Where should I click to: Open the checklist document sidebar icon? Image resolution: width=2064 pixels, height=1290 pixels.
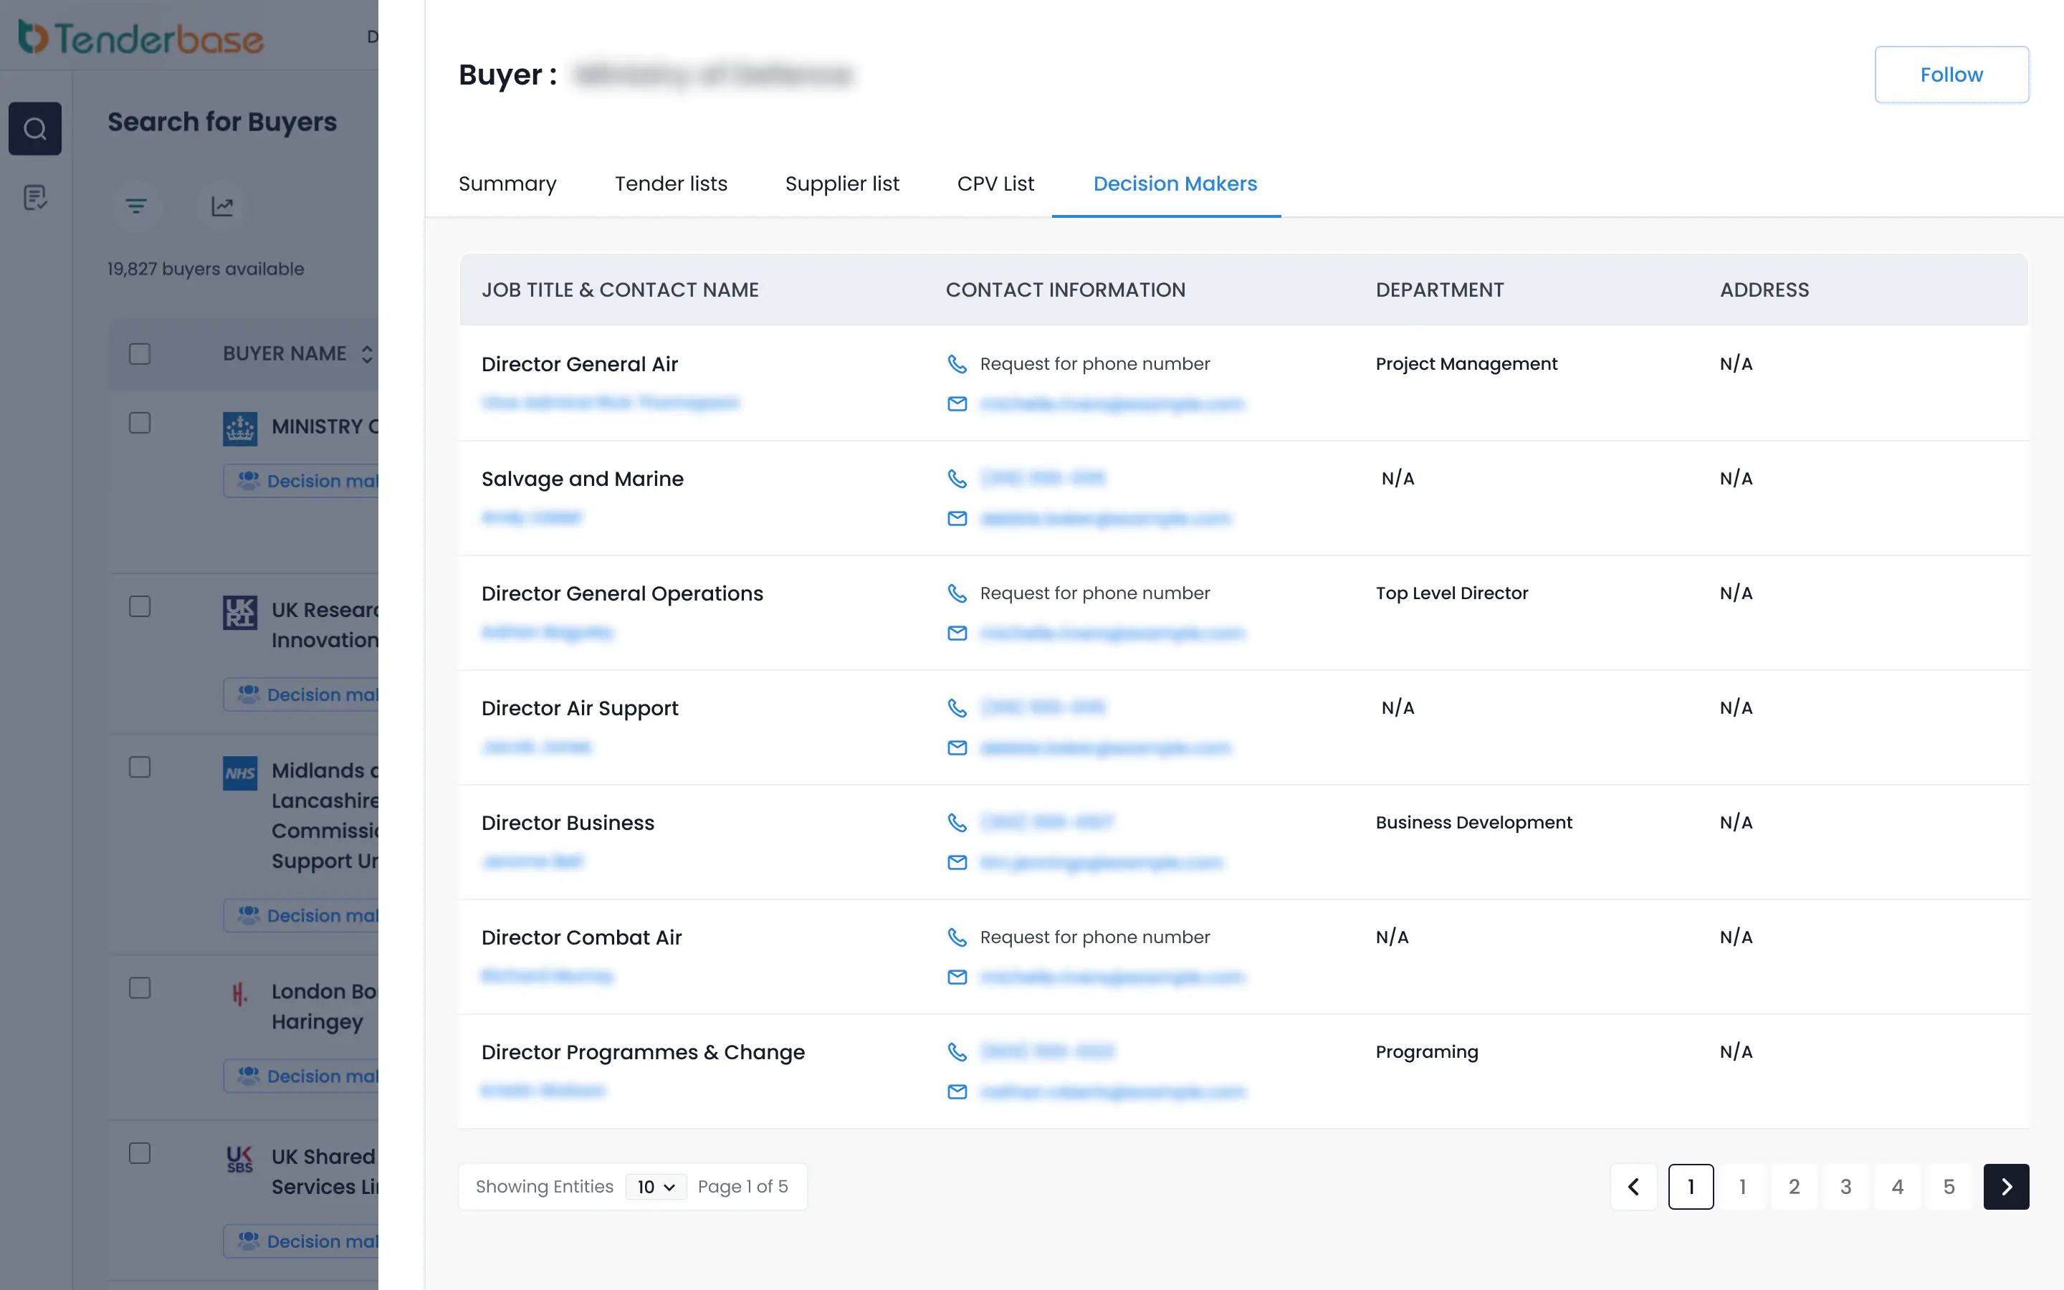pyautogui.click(x=35, y=198)
